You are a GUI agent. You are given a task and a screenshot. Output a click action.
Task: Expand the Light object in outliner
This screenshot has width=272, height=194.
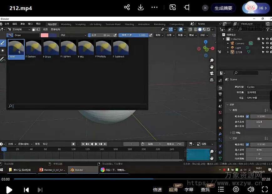[228, 48]
